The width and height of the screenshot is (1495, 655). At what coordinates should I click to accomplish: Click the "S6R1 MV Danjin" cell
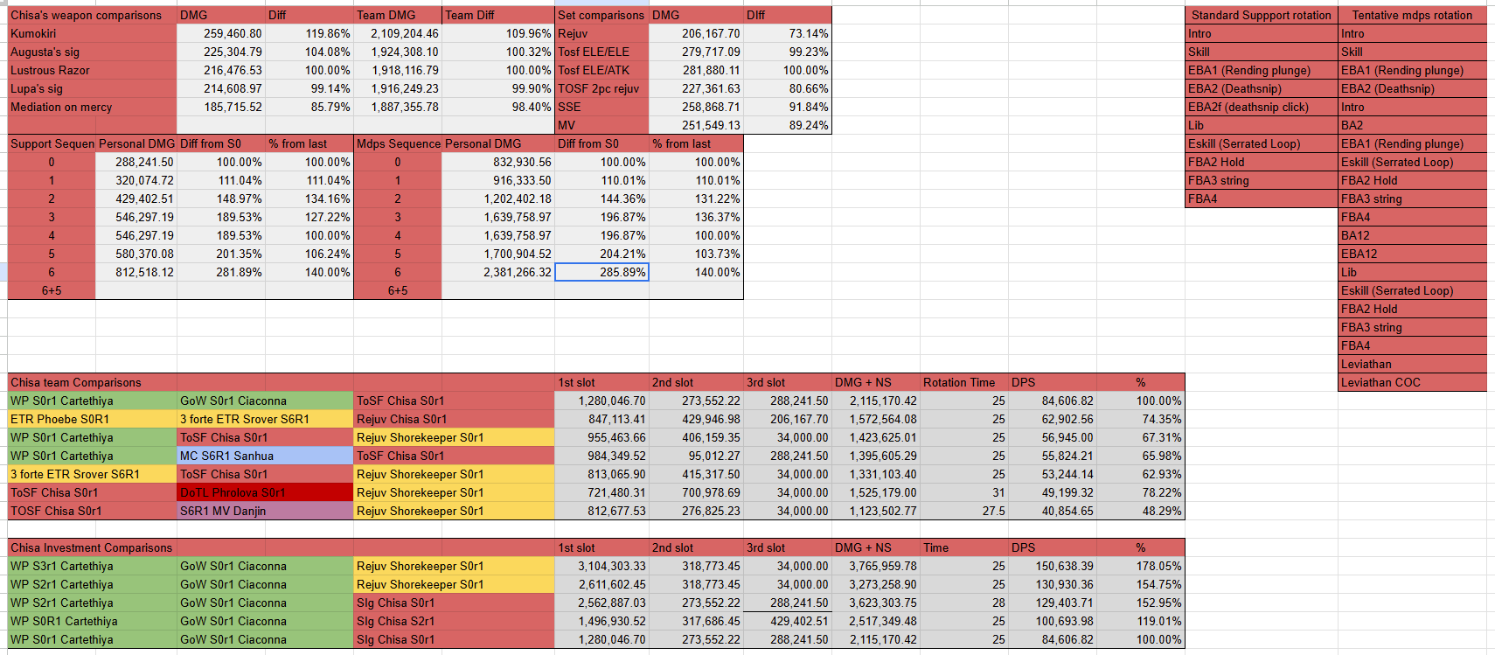click(x=265, y=511)
